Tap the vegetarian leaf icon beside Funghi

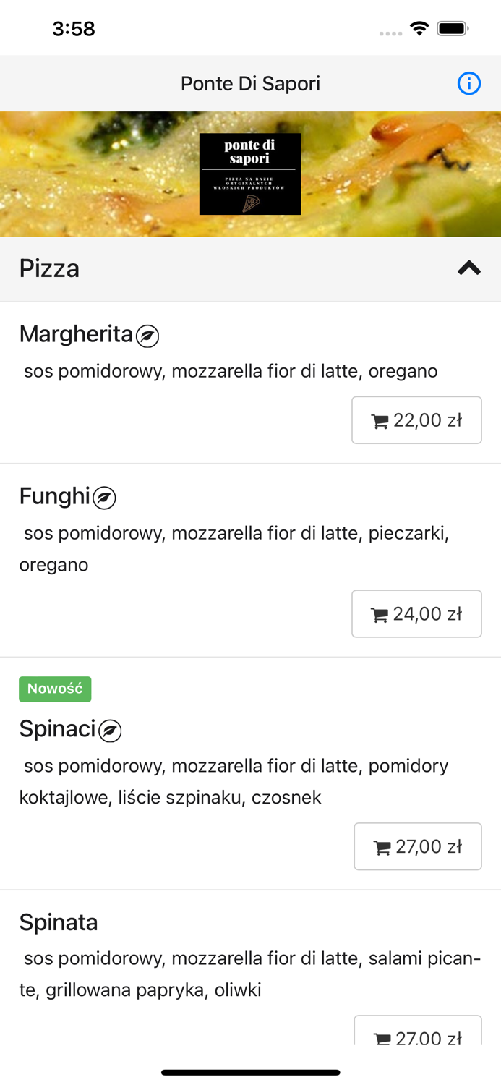tap(105, 498)
